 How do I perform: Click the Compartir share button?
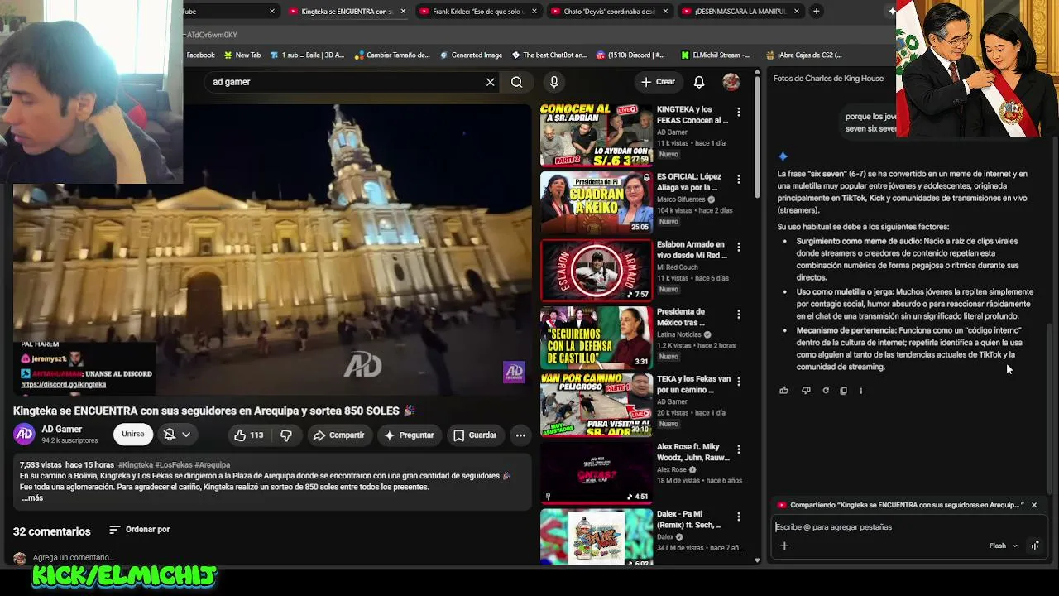pyautogui.click(x=338, y=435)
